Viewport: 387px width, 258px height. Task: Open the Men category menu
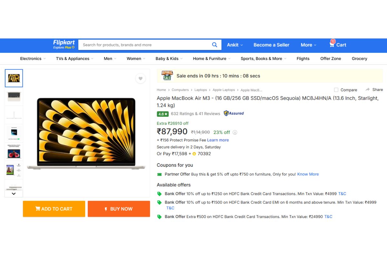108,58
